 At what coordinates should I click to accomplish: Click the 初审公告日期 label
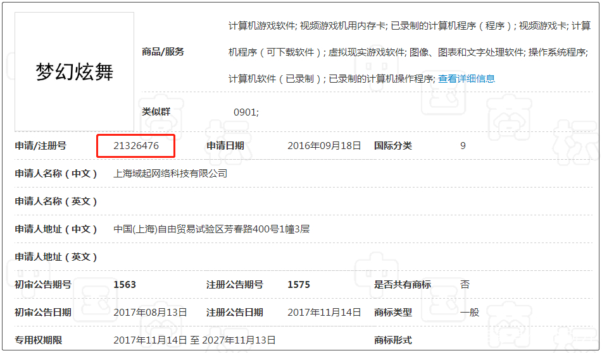43,313
